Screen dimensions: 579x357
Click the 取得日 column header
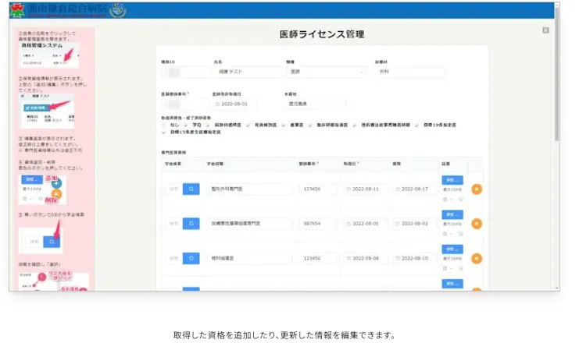coord(351,164)
